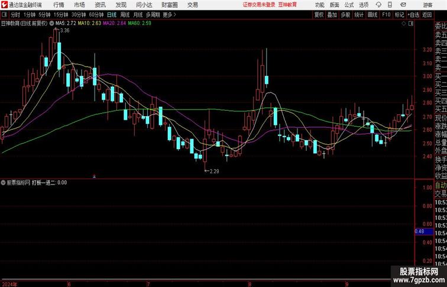Click the 标记 mark button
The width and height of the screenshot is (447, 287).
[x=399, y=15]
